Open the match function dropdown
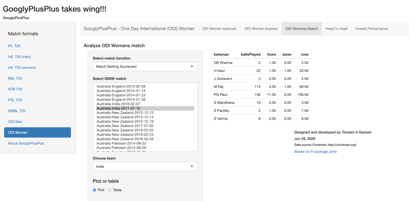409x201 pixels. pyautogui.click(x=145, y=66)
